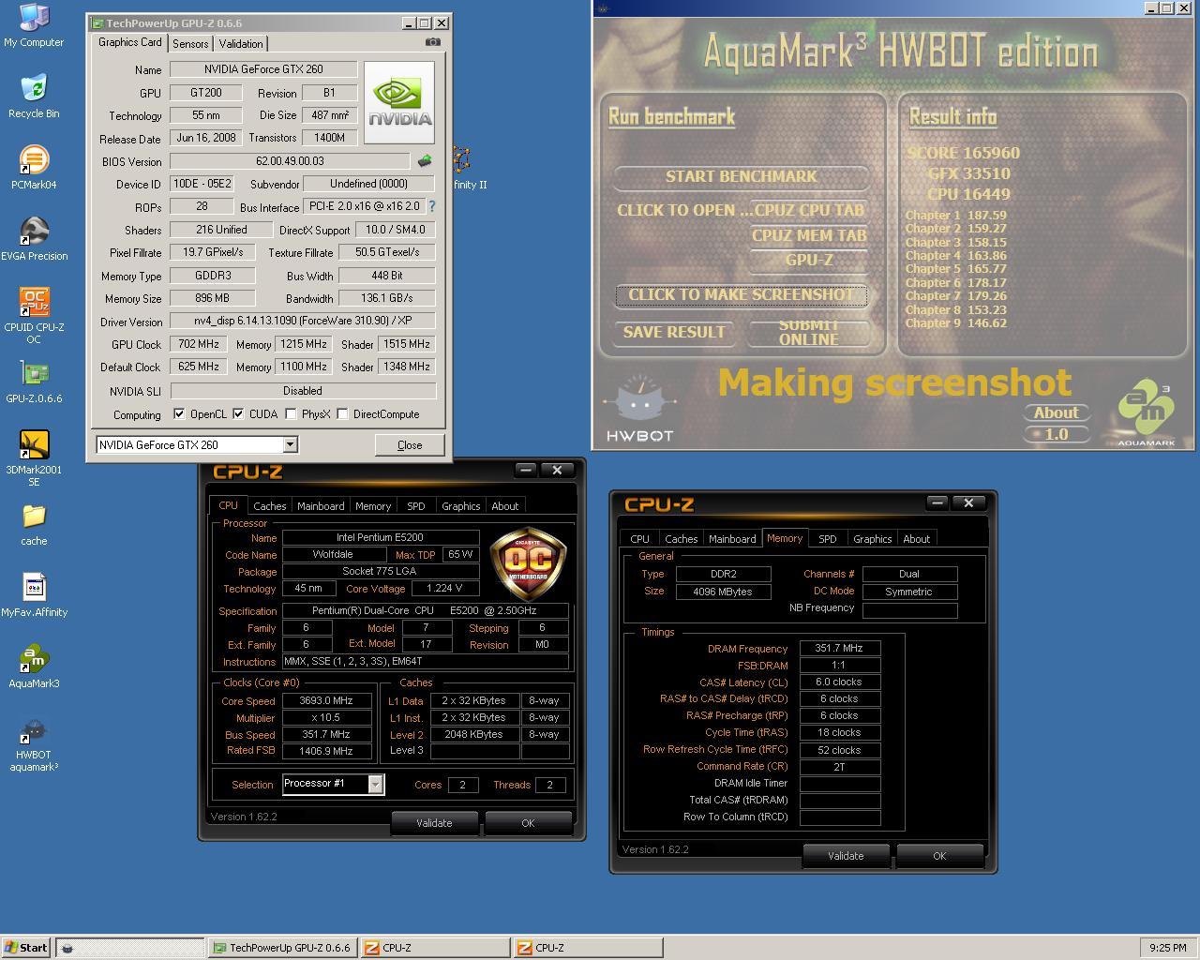Click the BIOS save chip icon in GPU-Z

click(x=425, y=161)
